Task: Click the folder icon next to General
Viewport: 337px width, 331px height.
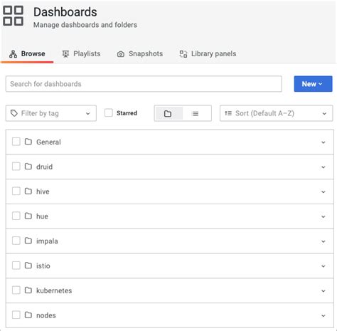Action: tap(28, 142)
